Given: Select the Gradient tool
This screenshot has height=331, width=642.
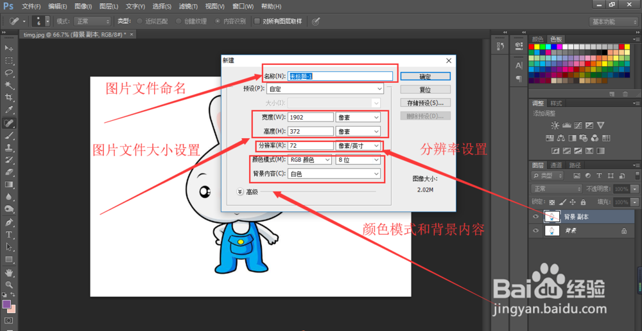Looking at the screenshot, I should (x=9, y=184).
